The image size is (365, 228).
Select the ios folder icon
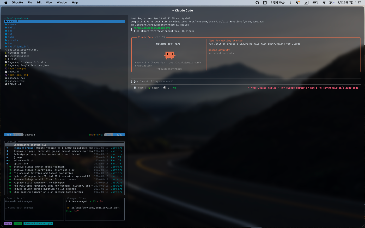point(6,31)
